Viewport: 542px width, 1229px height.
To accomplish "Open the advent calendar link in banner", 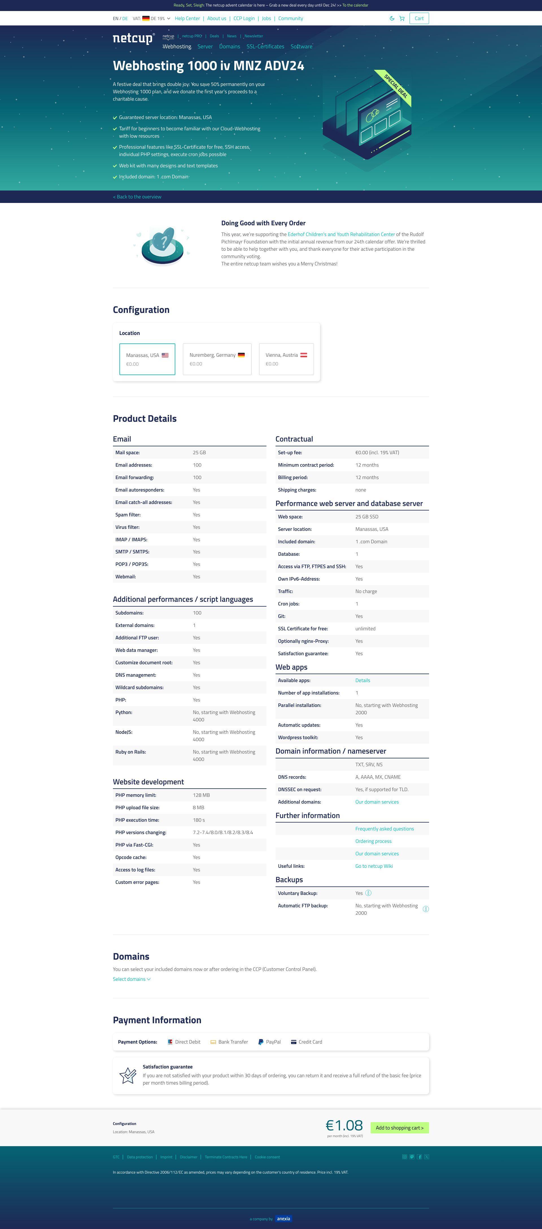I will [x=355, y=5].
